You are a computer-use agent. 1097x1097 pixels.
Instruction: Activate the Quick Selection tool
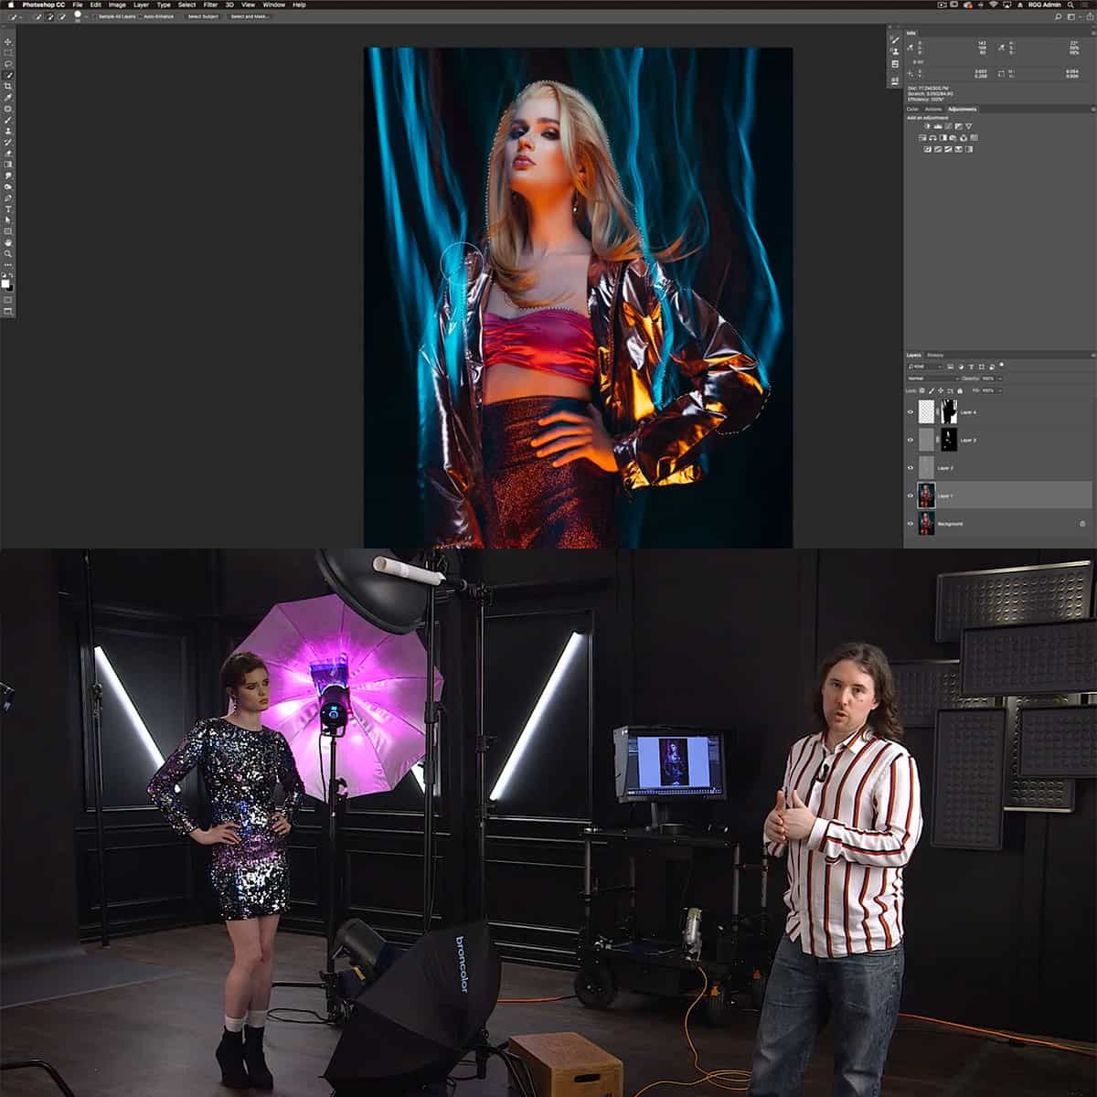pos(9,72)
